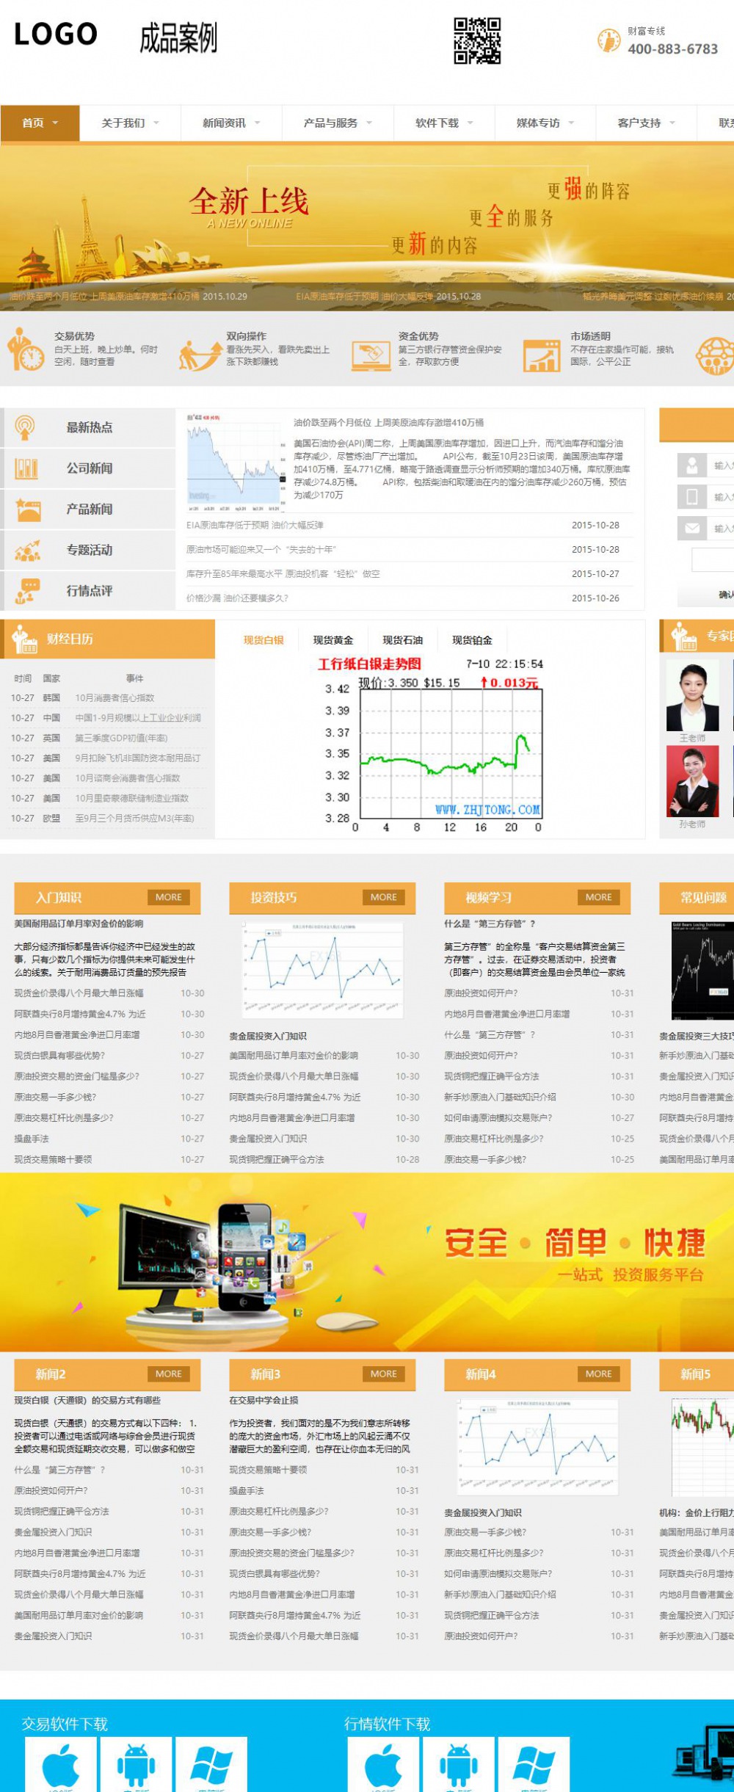Click the LOGO image in the header

tap(56, 35)
